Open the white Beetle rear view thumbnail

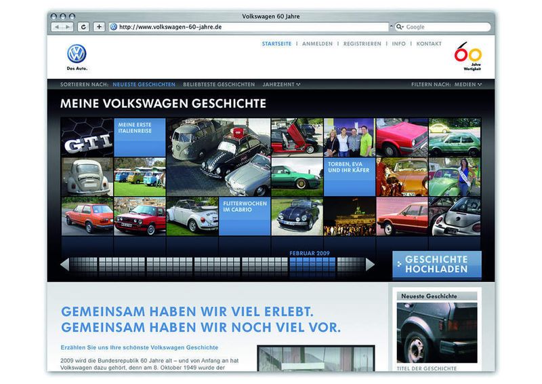pyautogui.click(x=87, y=177)
